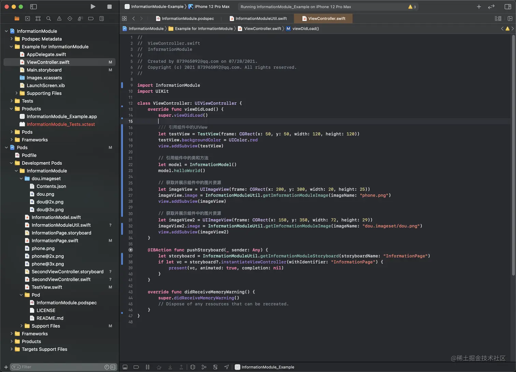Click Example for InformationModule in jump bar
The image size is (516, 372).
201,29
